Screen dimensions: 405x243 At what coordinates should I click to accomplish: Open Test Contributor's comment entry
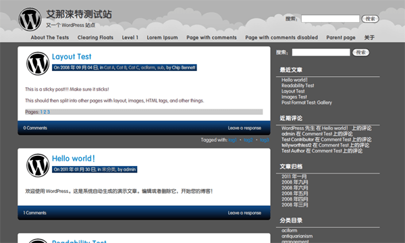327,140
